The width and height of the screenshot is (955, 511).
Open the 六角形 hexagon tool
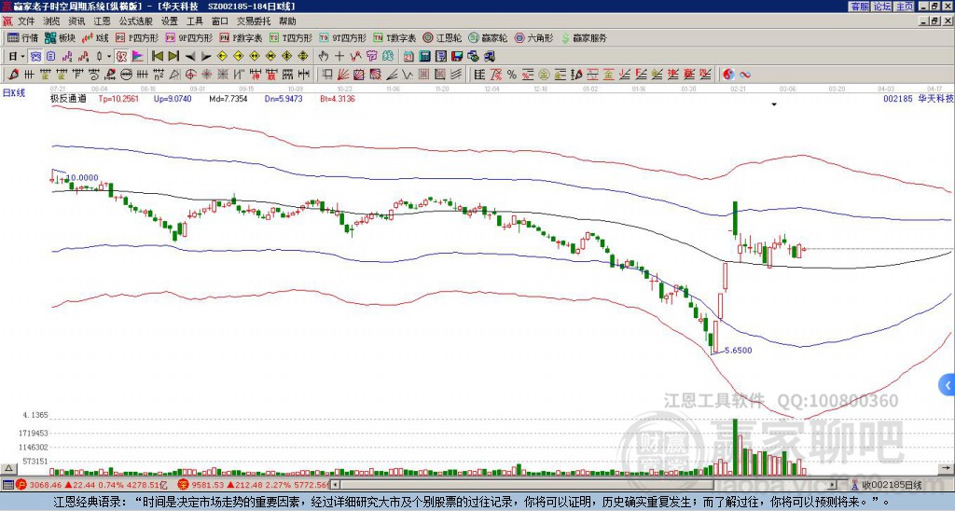pos(534,37)
